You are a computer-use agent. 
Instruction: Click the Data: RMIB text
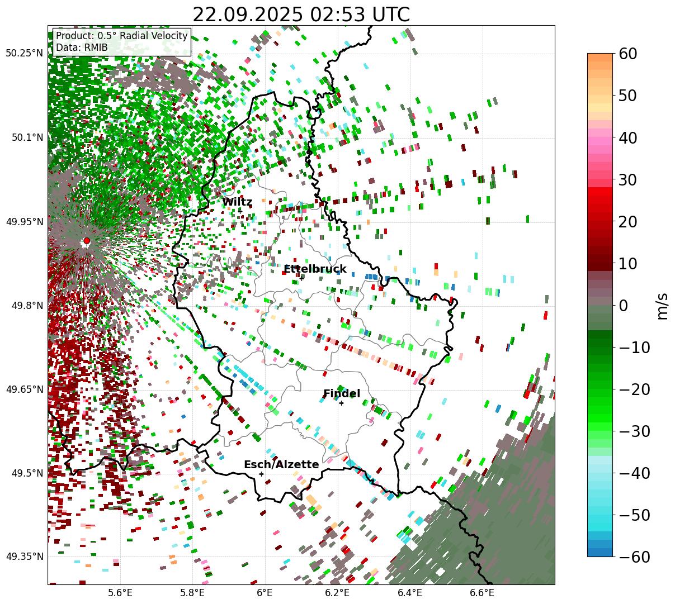click(x=82, y=47)
